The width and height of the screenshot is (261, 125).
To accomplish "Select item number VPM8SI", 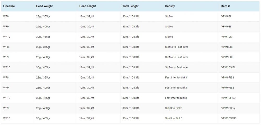I will tap(226, 16).
